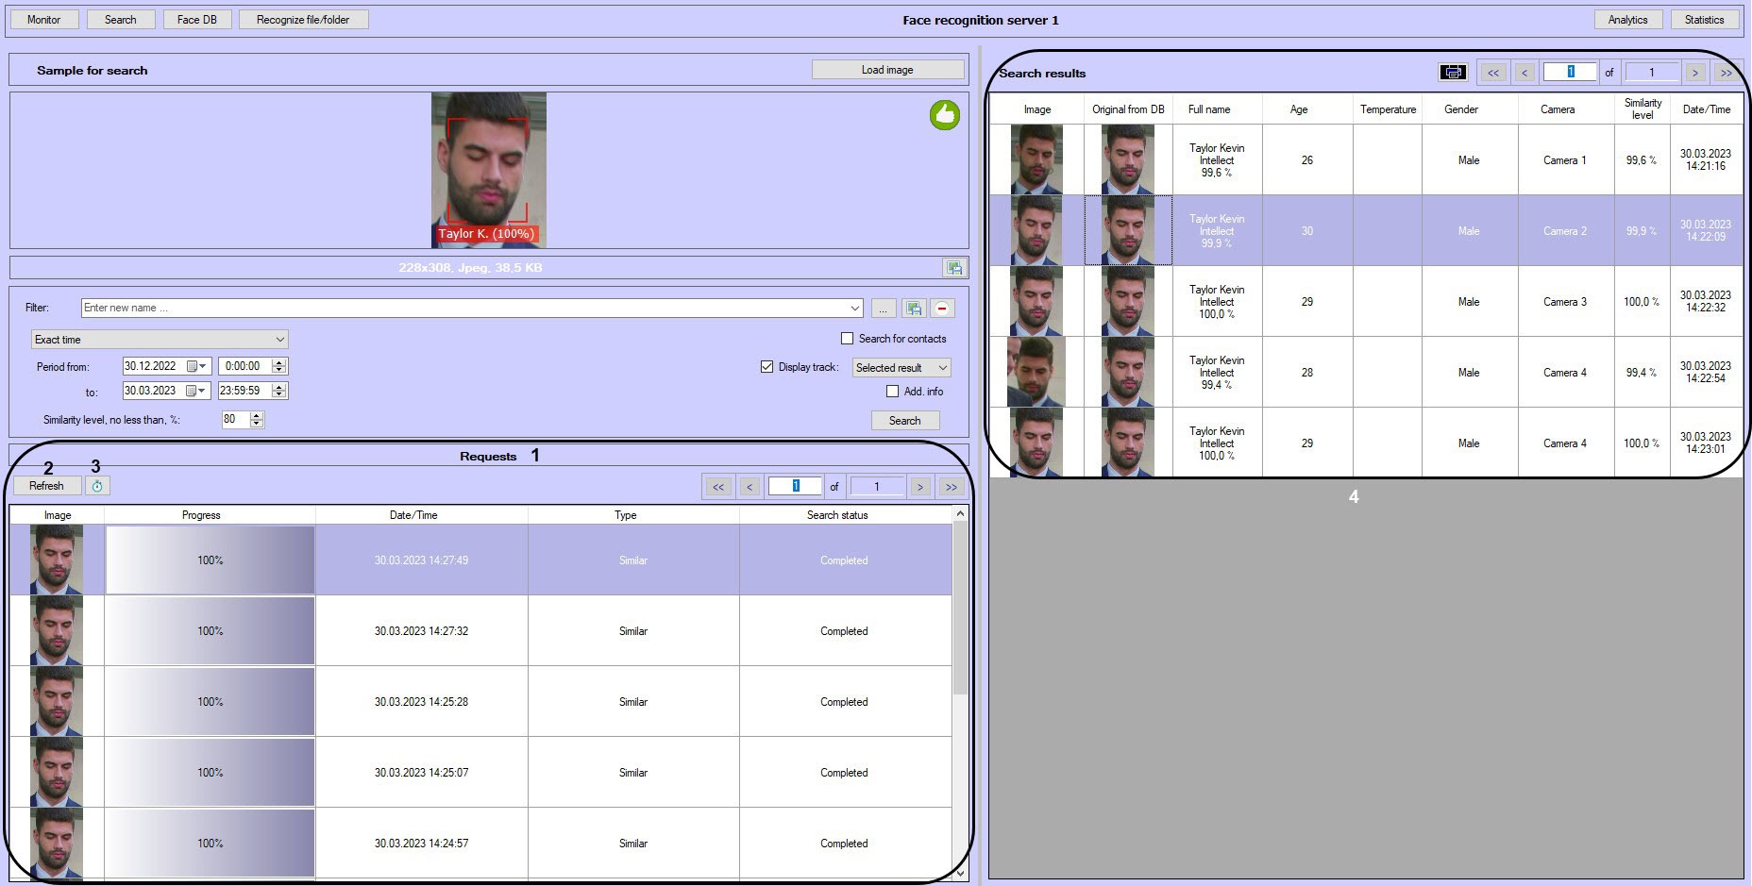The image size is (1752, 886).
Task: Click the Refresh button in Requests
Action: pos(46,486)
